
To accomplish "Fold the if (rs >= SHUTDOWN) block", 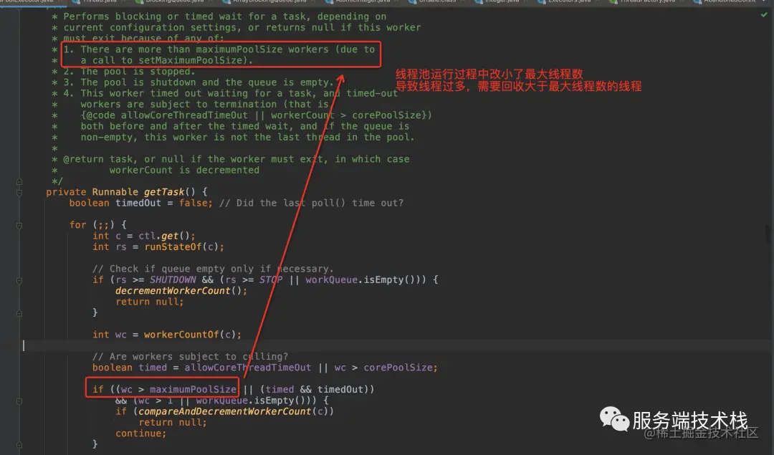I will pyautogui.click(x=19, y=280).
